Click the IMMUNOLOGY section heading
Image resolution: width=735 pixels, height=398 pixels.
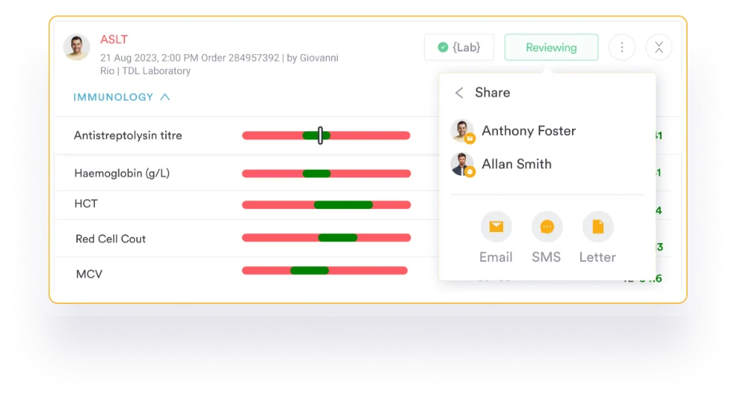[113, 97]
